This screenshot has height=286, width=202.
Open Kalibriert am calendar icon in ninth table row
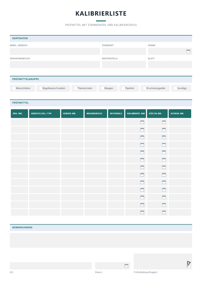(142, 182)
